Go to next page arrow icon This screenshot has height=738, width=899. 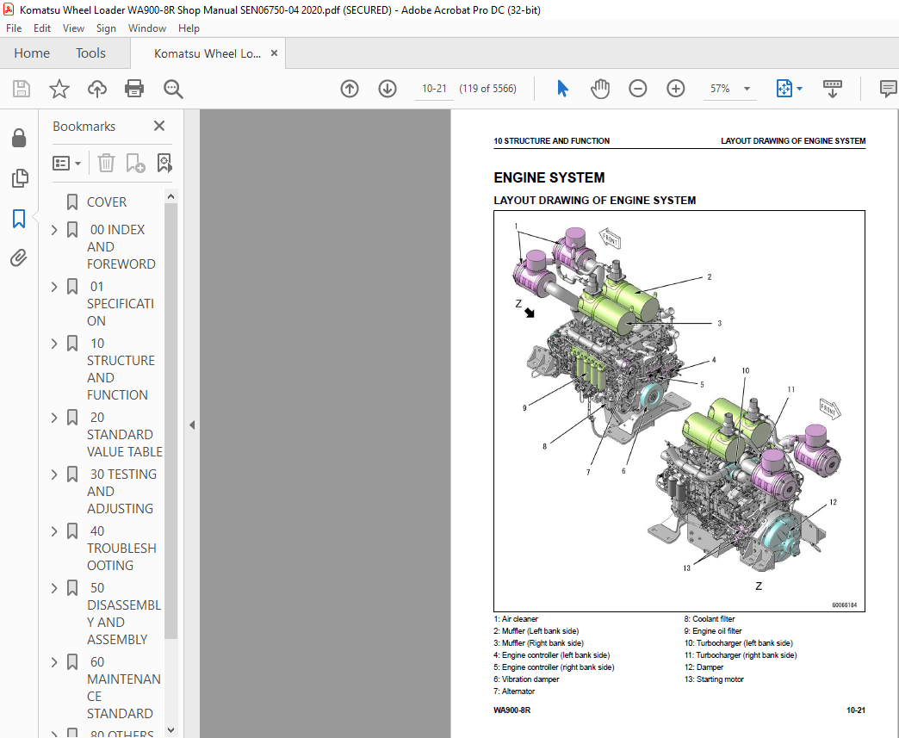click(x=387, y=89)
